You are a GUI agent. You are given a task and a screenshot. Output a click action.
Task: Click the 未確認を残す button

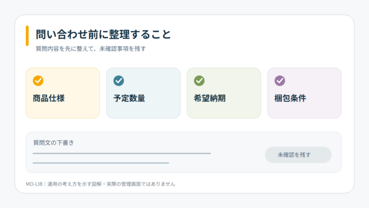click(298, 155)
